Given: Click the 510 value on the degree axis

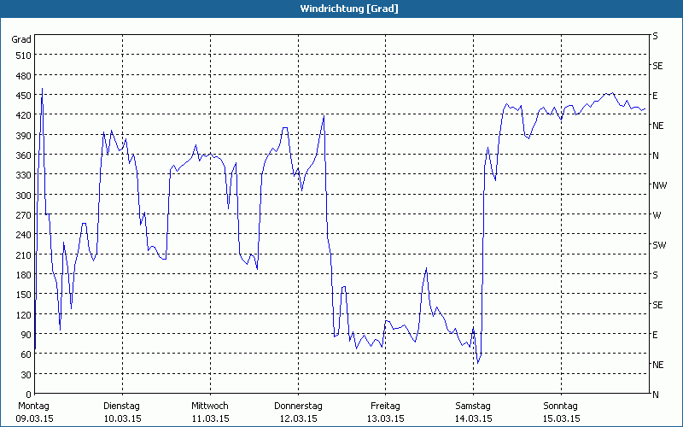Looking at the screenshot, I should tap(24, 56).
